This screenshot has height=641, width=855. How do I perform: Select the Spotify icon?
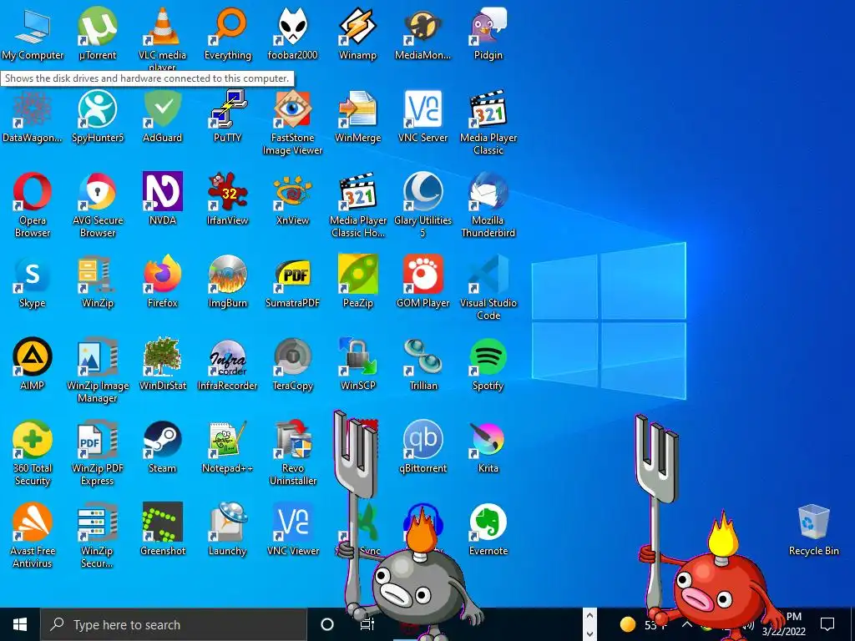[x=488, y=357]
